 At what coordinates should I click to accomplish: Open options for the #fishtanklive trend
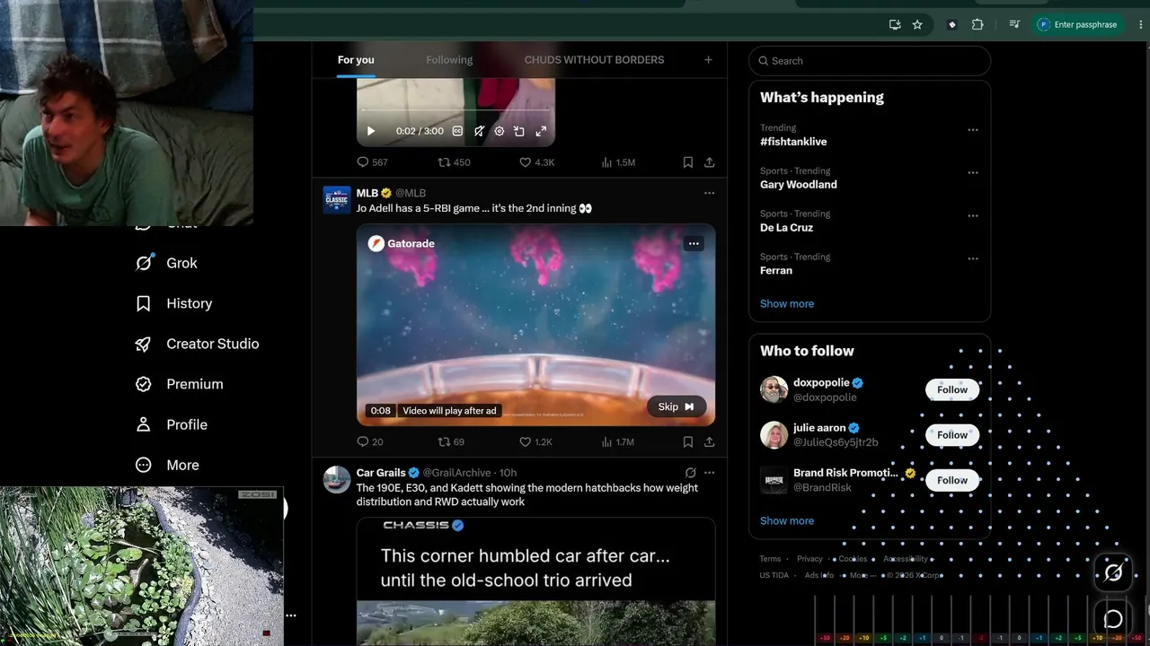tap(972, 130)
